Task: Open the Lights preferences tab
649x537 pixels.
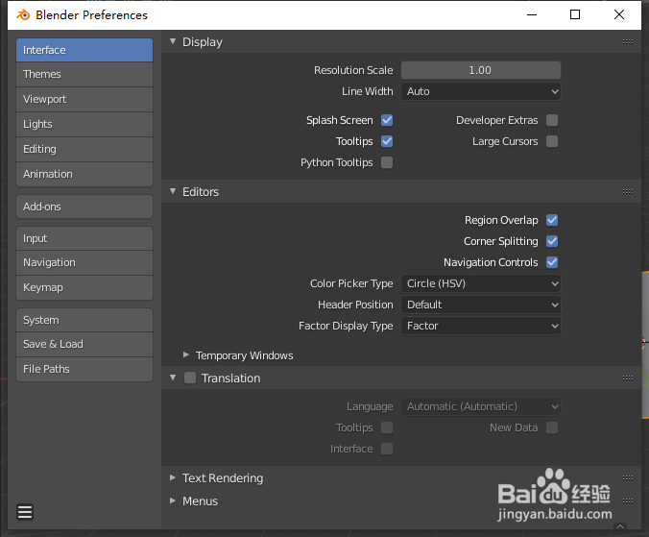Action: [84, 124]
